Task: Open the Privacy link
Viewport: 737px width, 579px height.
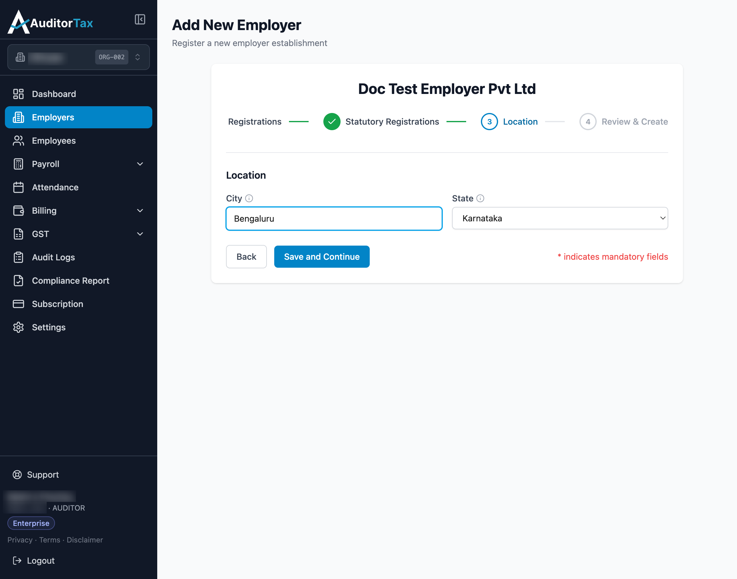Action: pos(20,540)
